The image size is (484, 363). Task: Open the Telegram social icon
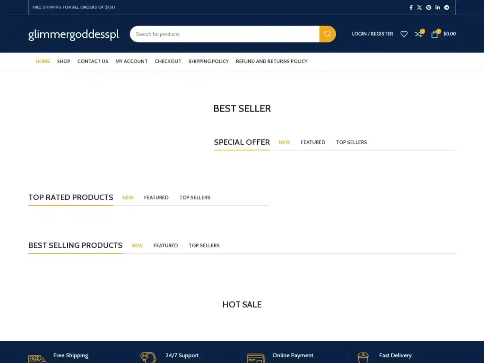[x=447, y=8]
